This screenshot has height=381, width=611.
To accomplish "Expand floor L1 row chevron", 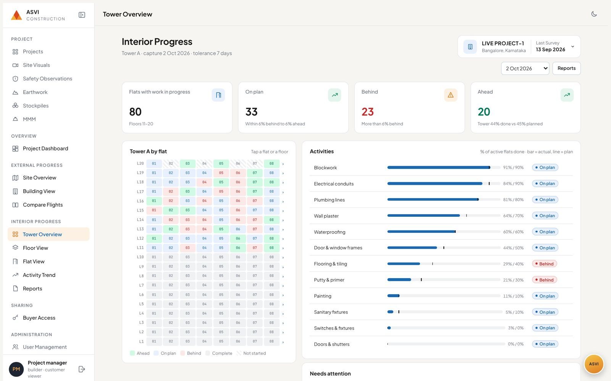I will point(283,342).
